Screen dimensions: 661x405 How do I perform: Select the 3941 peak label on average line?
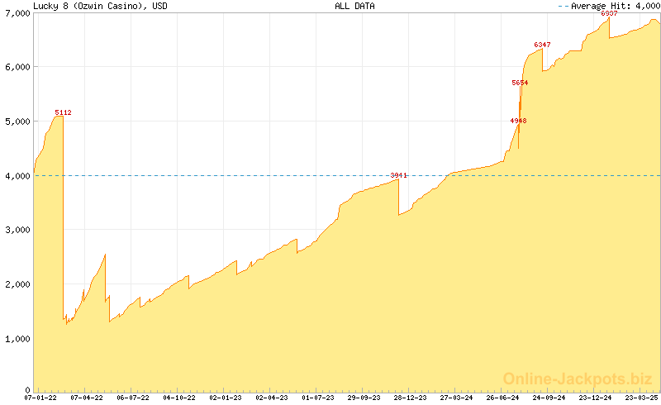pyautogui.click(x=399, y=175)
